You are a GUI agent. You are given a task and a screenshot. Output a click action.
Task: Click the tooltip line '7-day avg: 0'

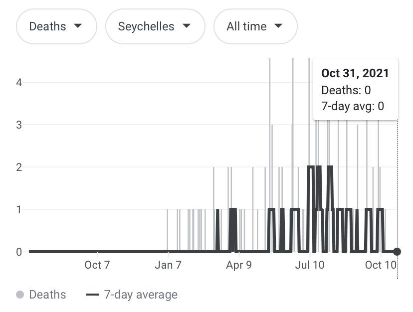point(353,106)
